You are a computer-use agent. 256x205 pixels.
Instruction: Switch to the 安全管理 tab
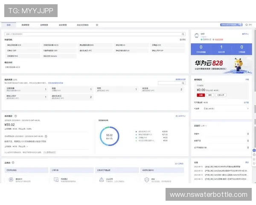[63, 25]
